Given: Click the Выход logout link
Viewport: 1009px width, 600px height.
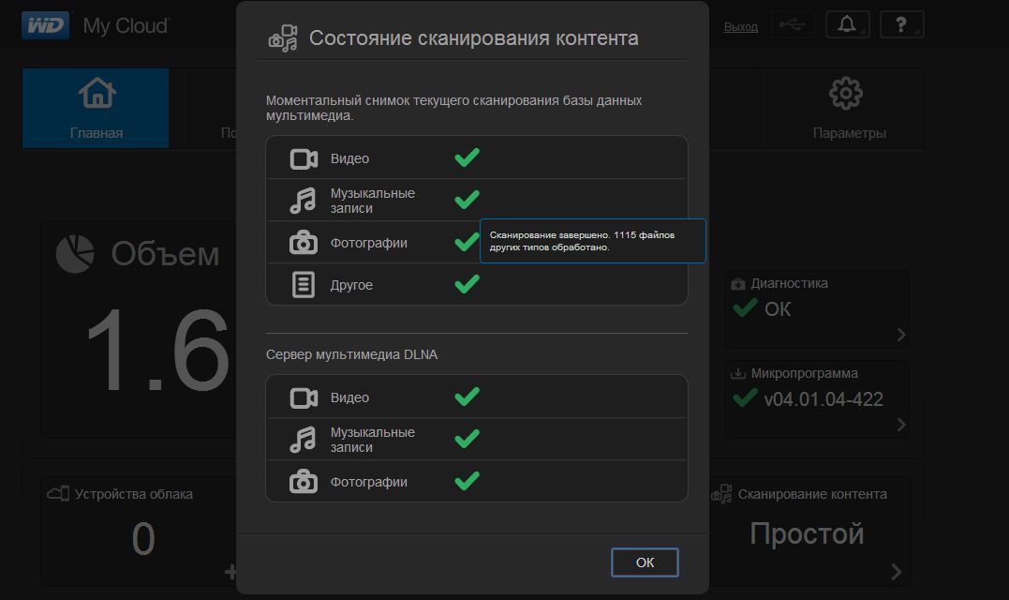Looking at the screenshot, I should tap(740, 25).
